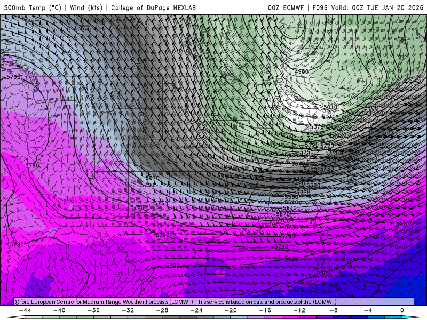Click the -44 color bar label
427x320 pixels.
(25, 310)
